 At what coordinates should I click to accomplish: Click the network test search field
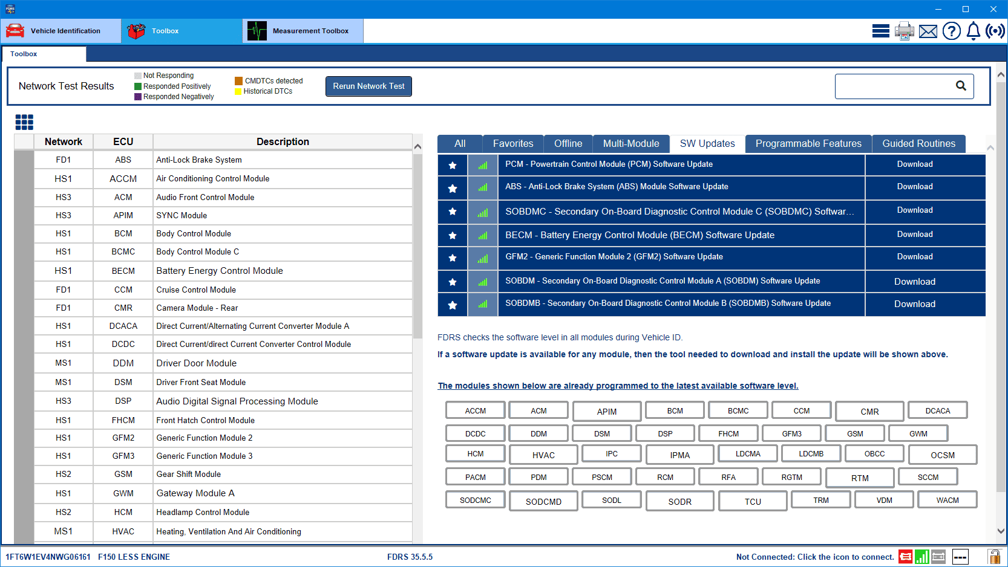coord(892,86)
